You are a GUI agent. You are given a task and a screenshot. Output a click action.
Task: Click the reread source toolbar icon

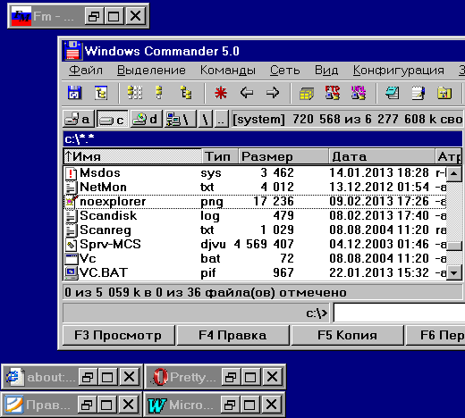click(74, 93)
